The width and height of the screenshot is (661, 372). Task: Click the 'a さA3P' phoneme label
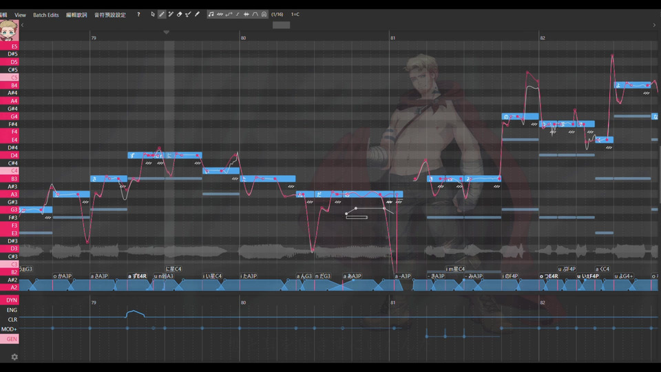point(99,276)
